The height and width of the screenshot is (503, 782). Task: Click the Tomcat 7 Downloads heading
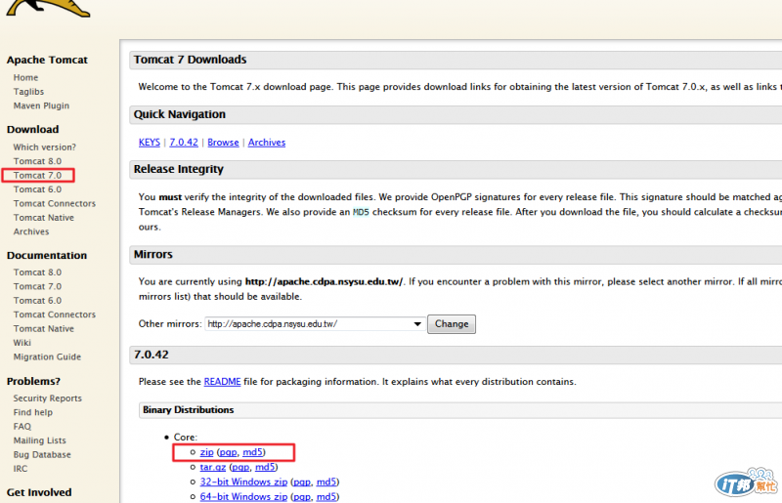(190, 60)
